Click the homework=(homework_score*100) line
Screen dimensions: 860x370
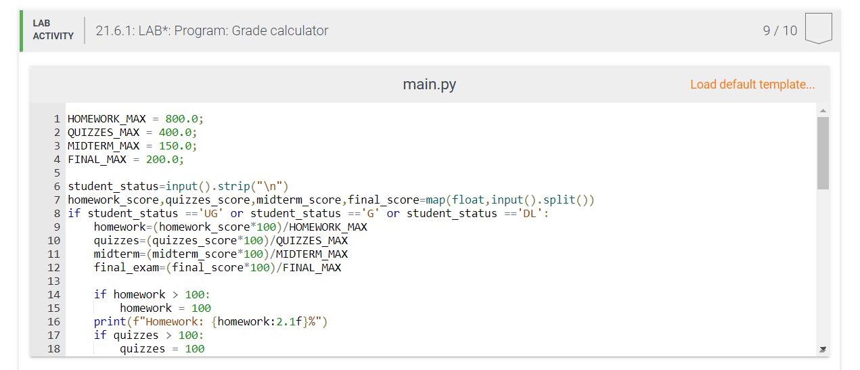[x=230, y=227]
